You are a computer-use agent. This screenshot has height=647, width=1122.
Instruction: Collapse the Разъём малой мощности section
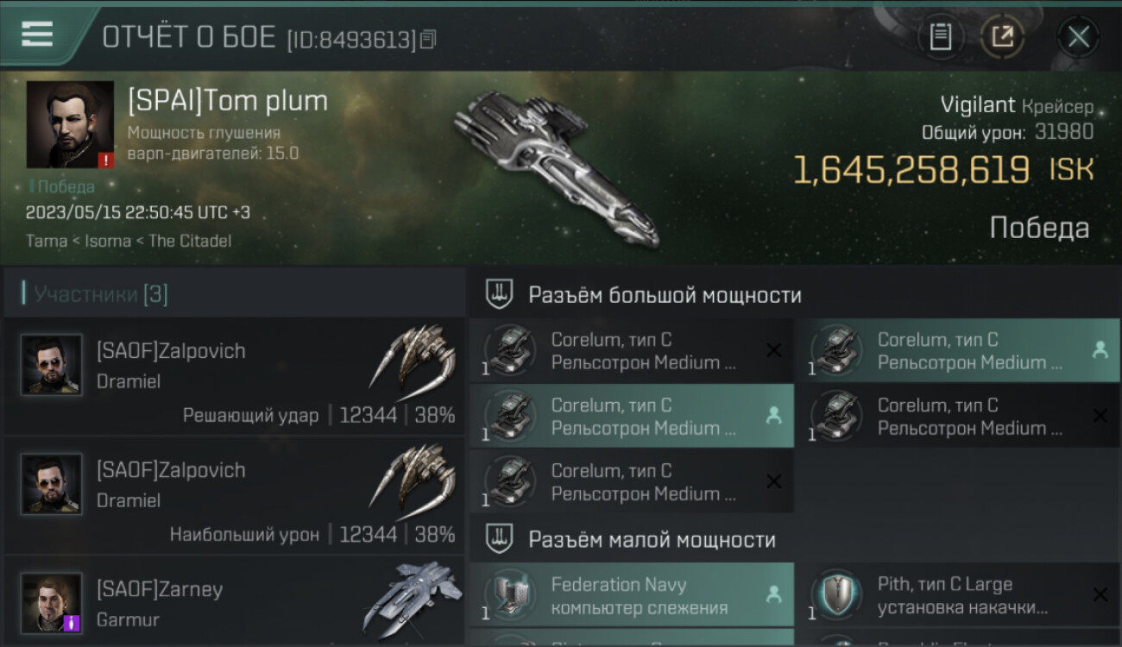652,540
